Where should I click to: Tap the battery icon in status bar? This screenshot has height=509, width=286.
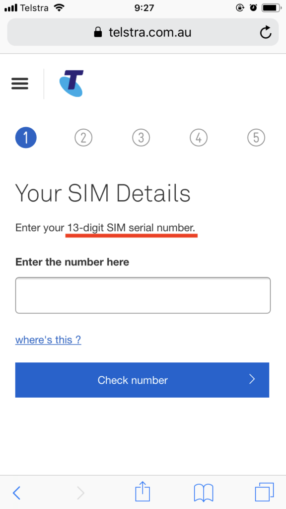(271, 8)
